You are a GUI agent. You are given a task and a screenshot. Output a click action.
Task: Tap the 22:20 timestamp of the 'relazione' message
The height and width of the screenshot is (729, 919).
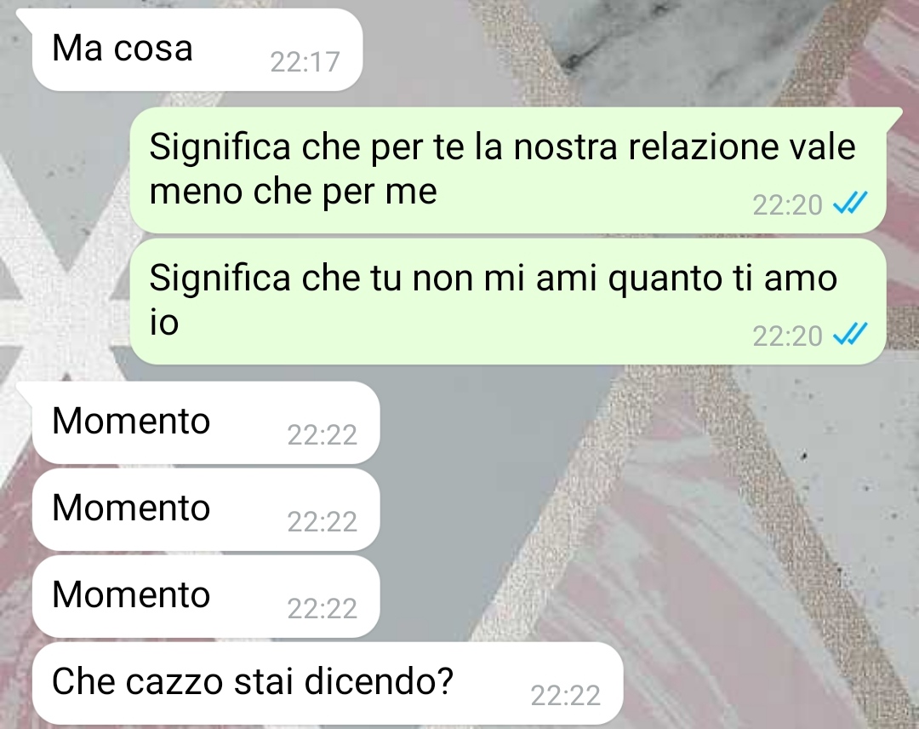pyautogui.click(x=787, y=204)
